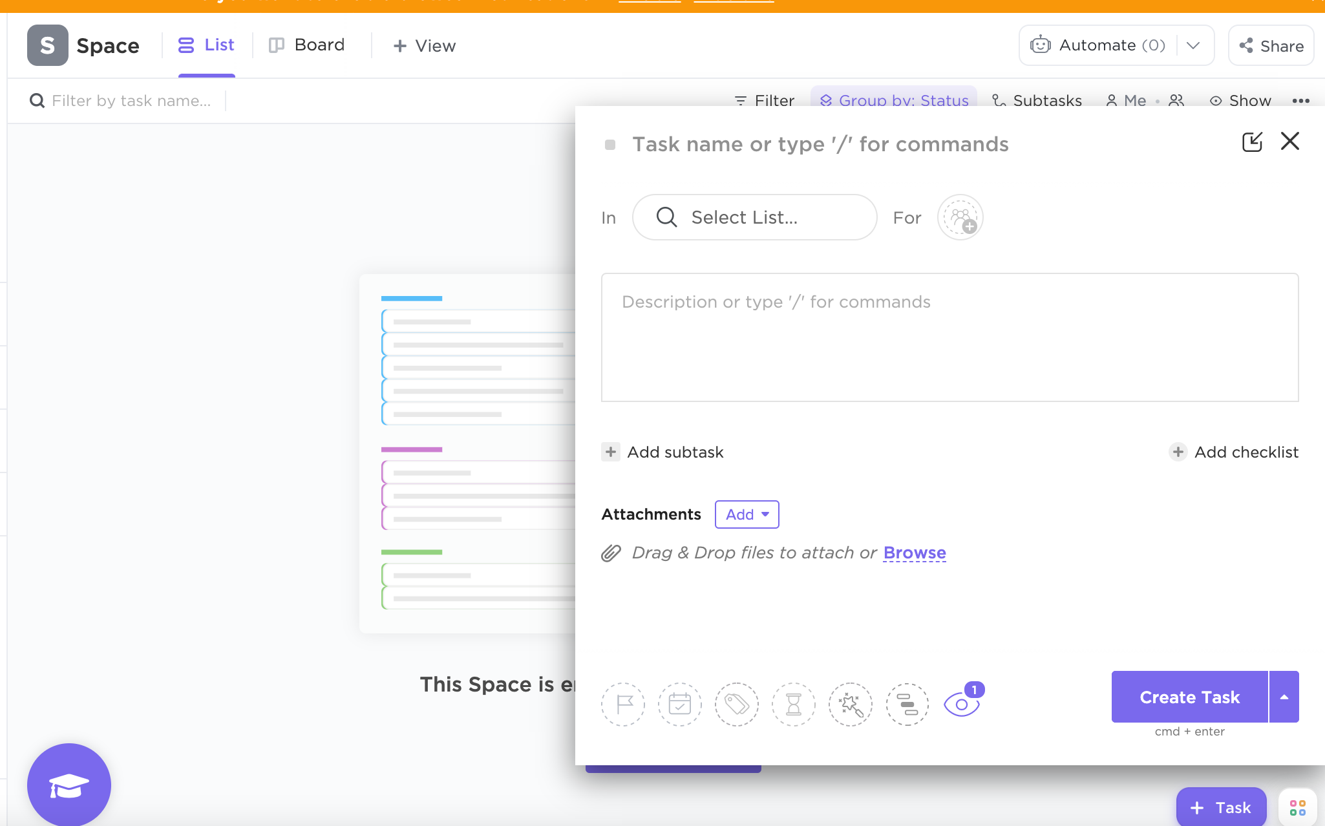This screenshot has width=1325, height=826.
Task: Minimize task dialog to tray icon
Action: pyautogui.click(x=1252, y=142)
